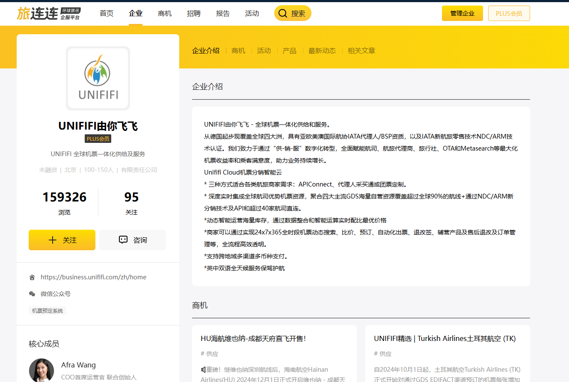Open the 企业 navigation item
Screen dimensions: 569x382
click(x=136, y=13)
